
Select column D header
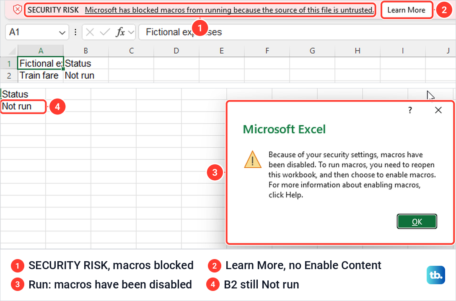tap(176, 51)
